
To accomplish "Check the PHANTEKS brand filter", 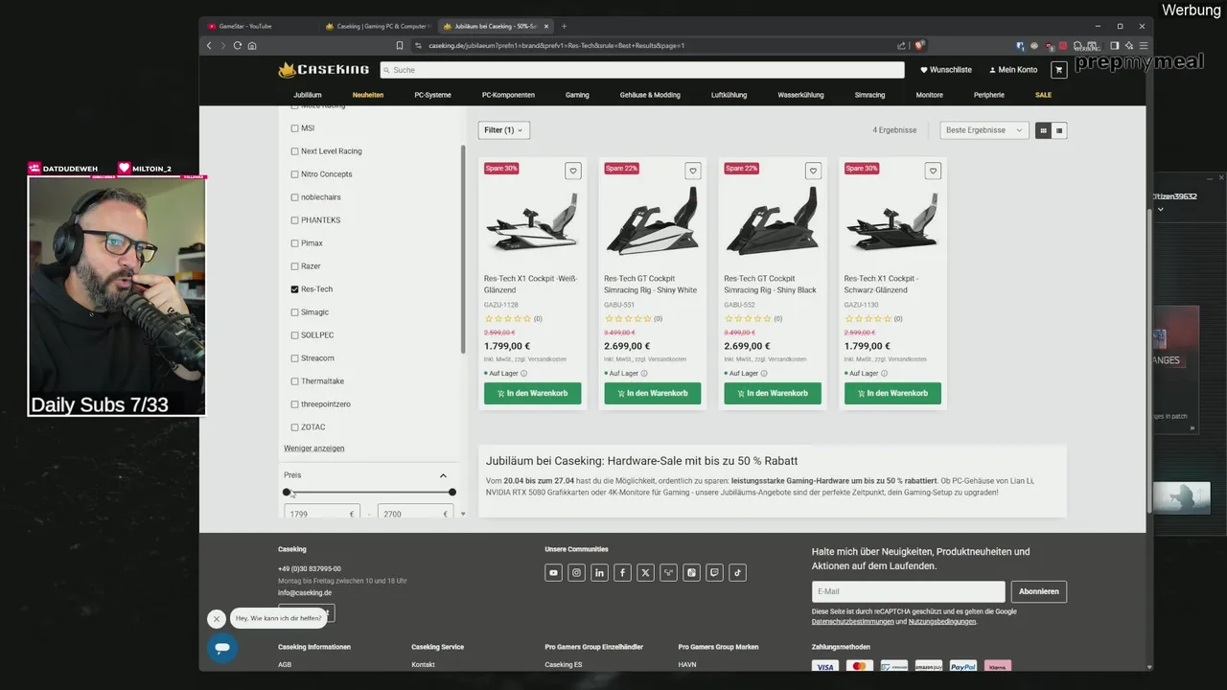I will coord(294,220).
